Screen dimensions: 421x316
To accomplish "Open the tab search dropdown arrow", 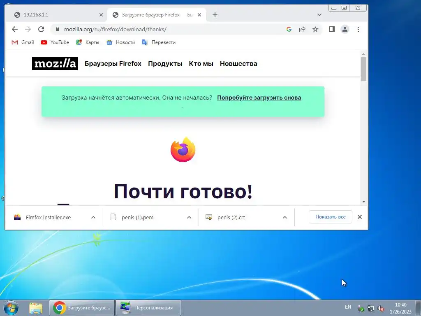I will point(319,15).
